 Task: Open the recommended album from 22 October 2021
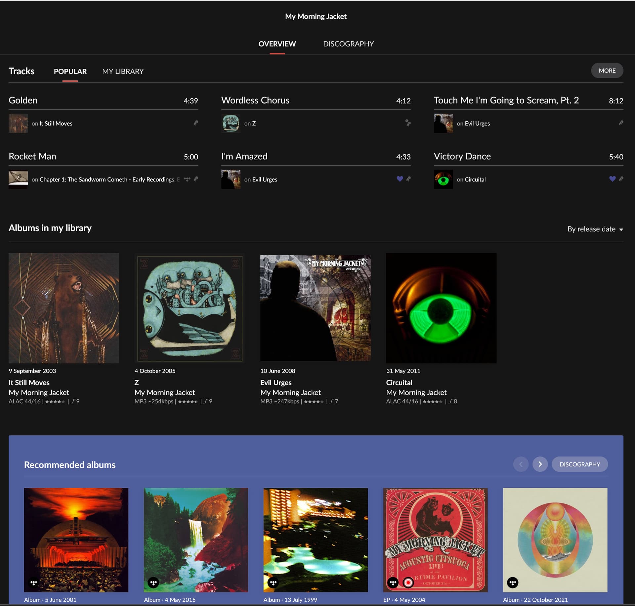[555, 540]
